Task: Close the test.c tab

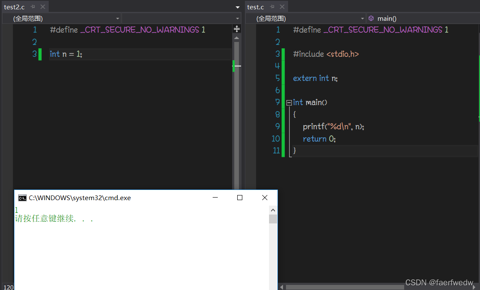Action: 282,7
